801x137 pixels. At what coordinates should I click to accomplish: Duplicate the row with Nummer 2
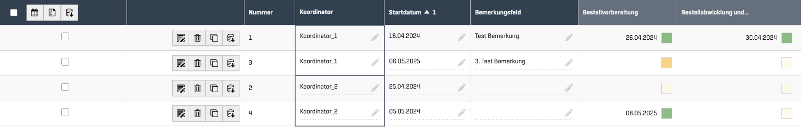coord(214,88)
